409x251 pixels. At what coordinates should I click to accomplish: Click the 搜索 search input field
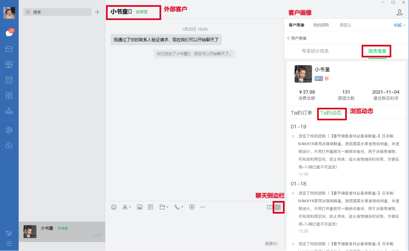click(x=57, y=12)
